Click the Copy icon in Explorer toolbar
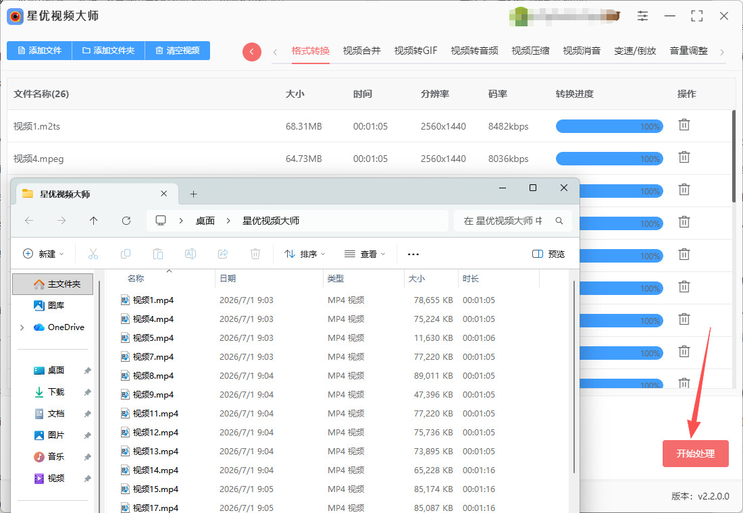 [x=126, y=254]
